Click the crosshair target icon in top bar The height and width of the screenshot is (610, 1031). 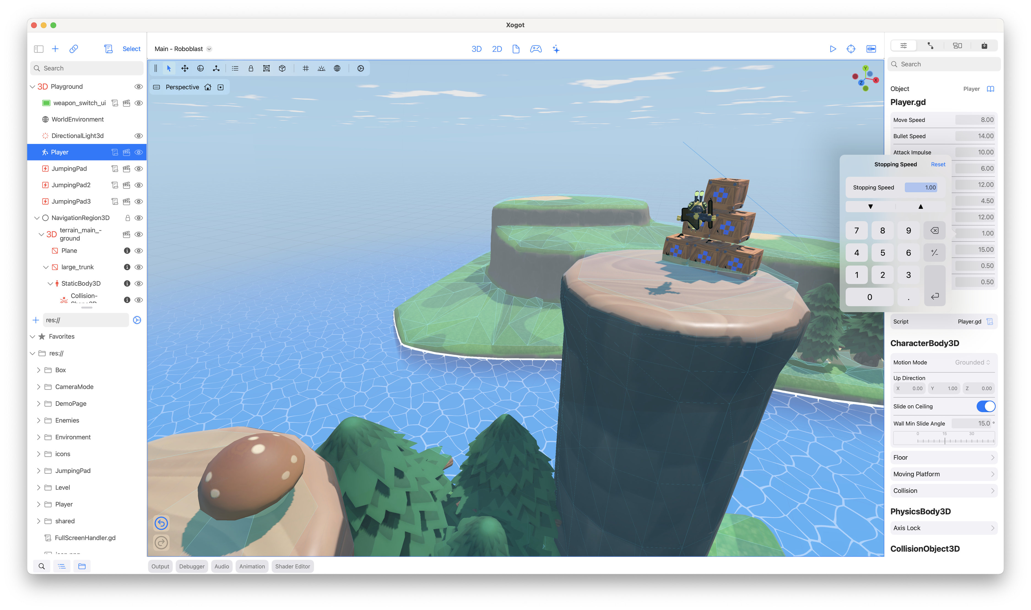851,49
